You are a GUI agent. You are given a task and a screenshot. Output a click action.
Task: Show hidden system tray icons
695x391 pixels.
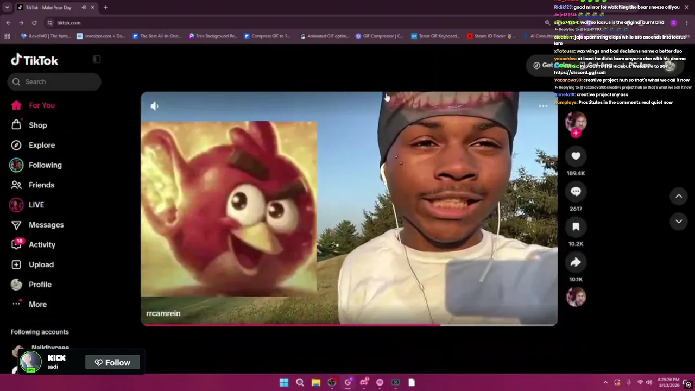tap(605, 382)
